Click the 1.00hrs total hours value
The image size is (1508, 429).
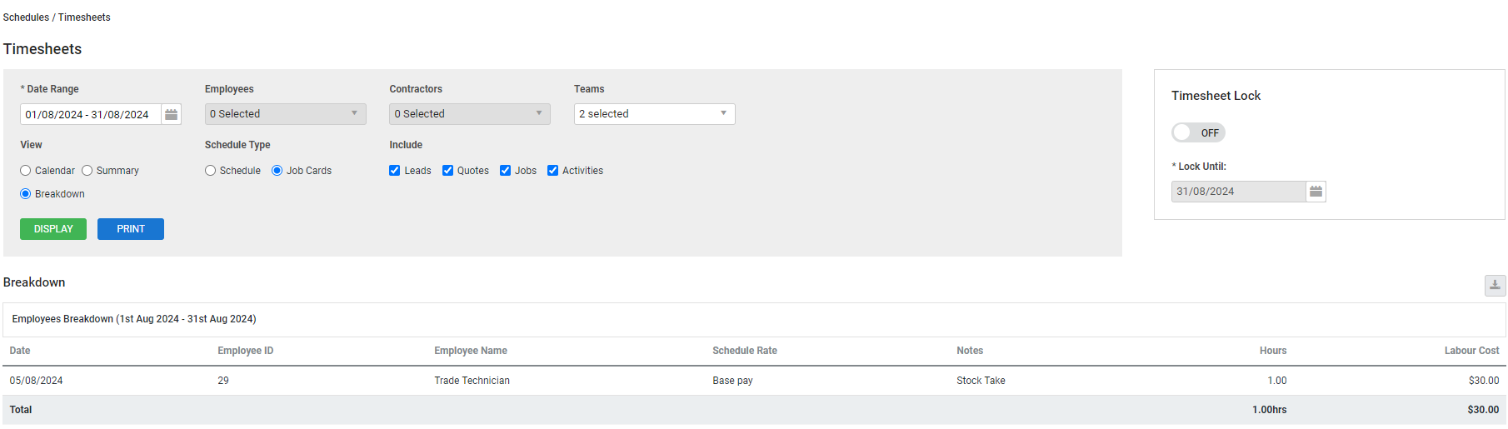click(x=1269, y=410)
